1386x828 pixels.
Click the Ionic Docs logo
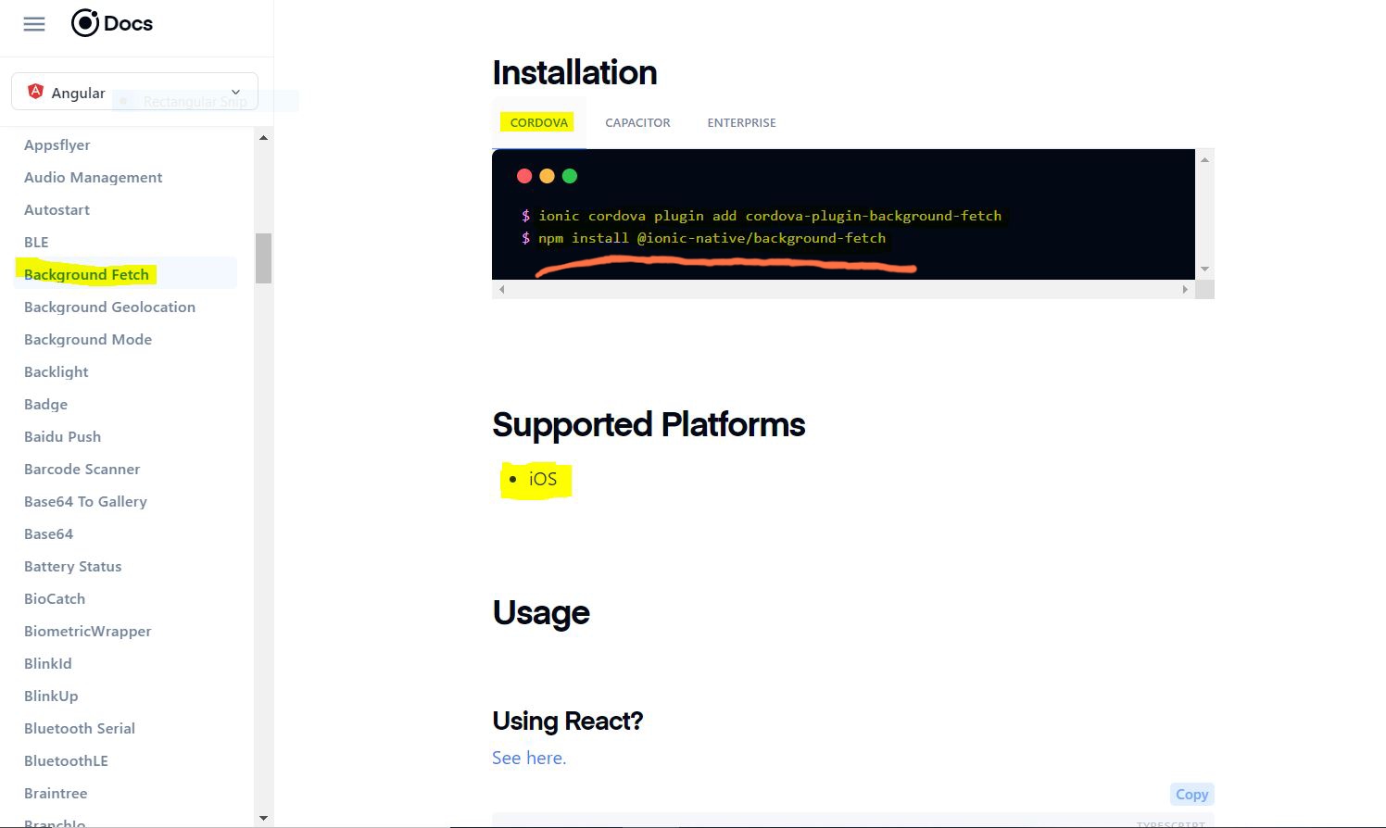(111, 23)
